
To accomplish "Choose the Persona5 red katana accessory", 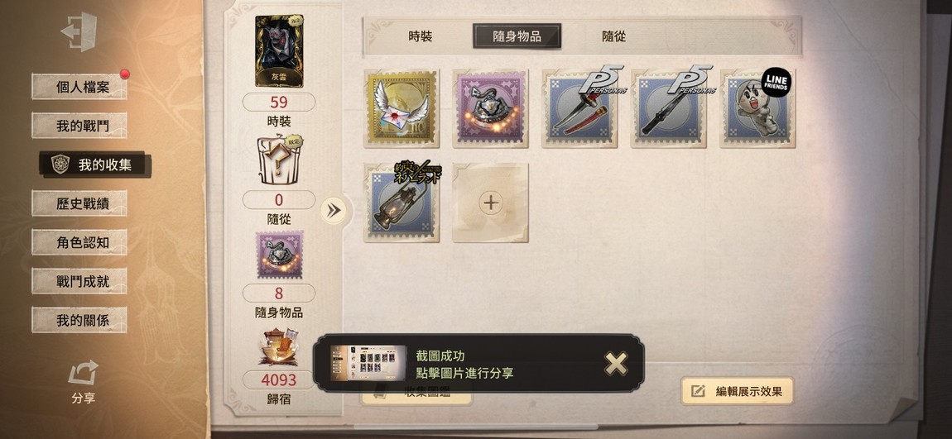I will pos(579,108).
